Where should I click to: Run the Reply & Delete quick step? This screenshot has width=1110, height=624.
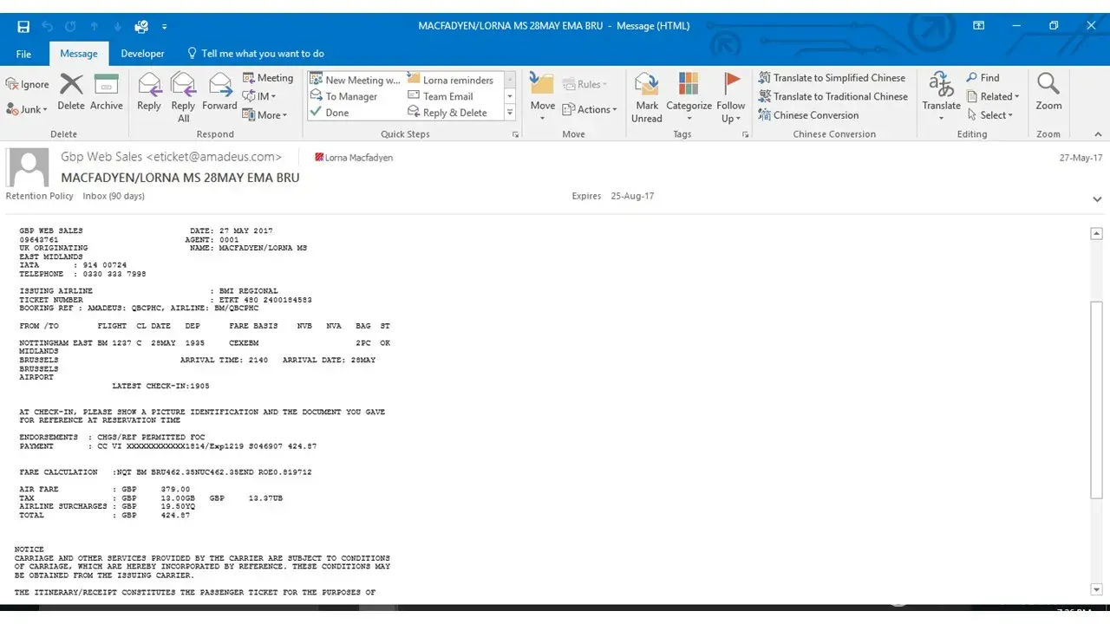coord(447,113)
